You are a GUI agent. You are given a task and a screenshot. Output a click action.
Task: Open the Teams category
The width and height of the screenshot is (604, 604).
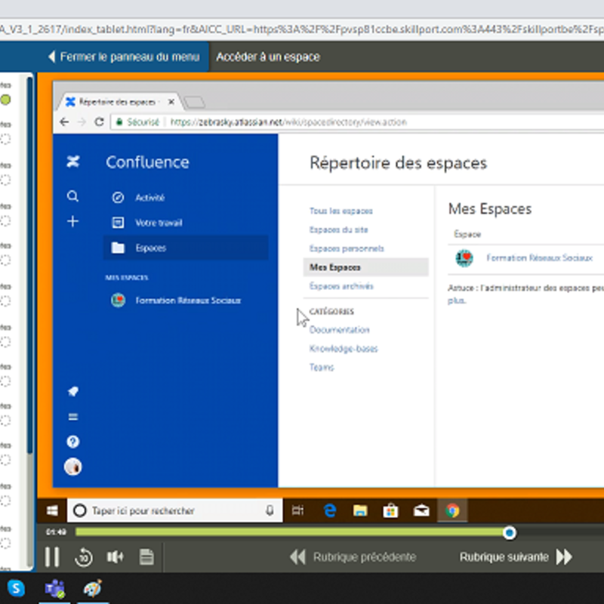tap(322, 368)
